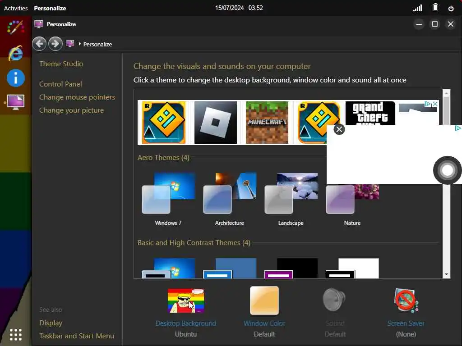462x346 pixels.
Task: Select the Windows 7 Aero theme
Action: click(x=168, y=199)
